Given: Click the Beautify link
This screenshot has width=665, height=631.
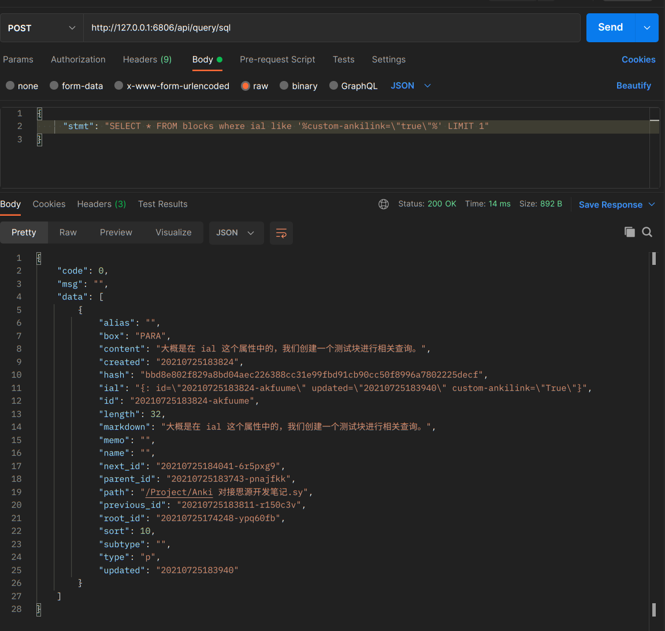Looking at the screenshot, I should pyautogui.click(x=633, y=86).
